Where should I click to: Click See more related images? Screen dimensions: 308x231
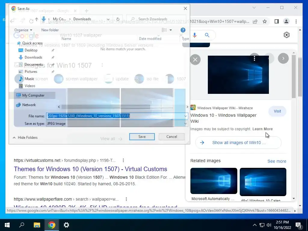tap(277, 161)
